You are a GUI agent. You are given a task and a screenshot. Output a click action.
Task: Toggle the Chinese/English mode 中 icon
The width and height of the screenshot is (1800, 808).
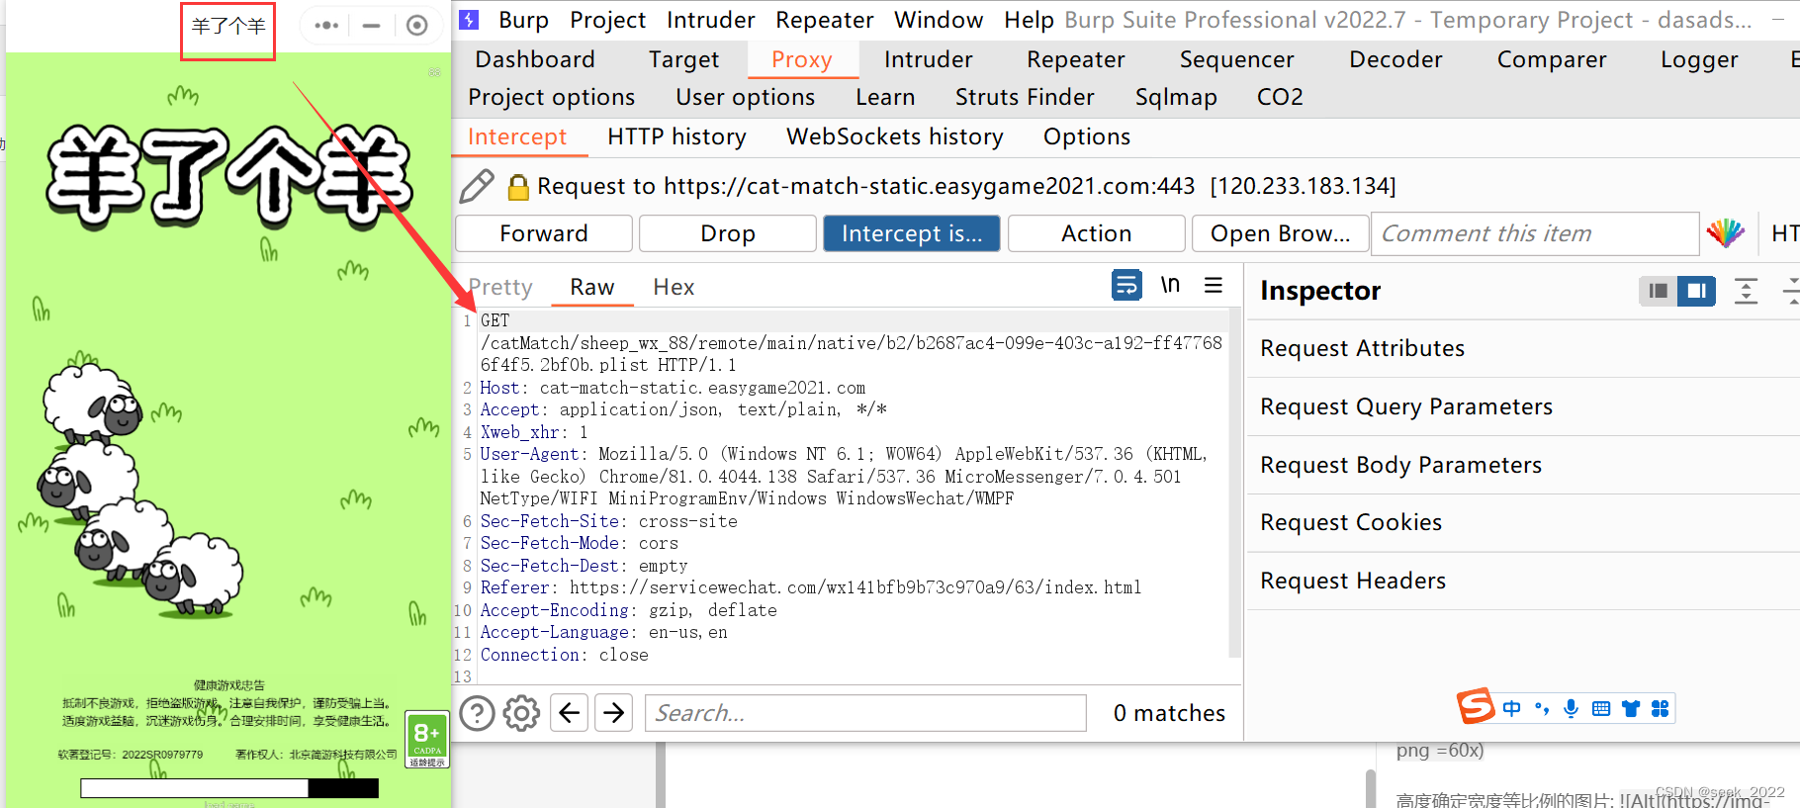[1512, 708]
